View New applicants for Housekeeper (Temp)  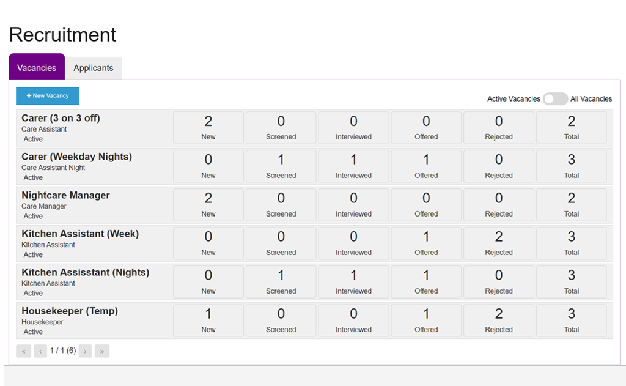click(208, 321)
